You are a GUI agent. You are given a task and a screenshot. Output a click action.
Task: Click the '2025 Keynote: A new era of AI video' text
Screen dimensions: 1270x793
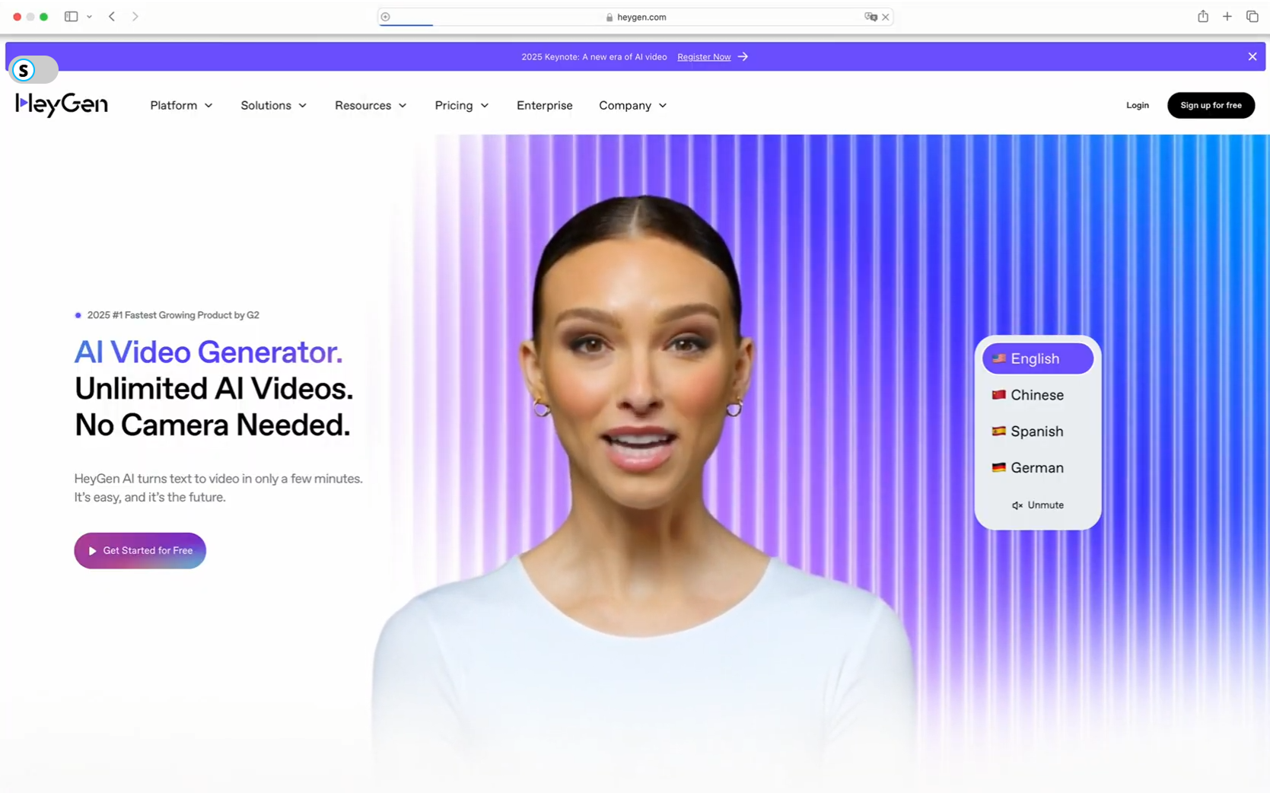(x=594, y=57)
